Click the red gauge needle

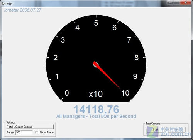pyautogui.click(x=107, y=75)
